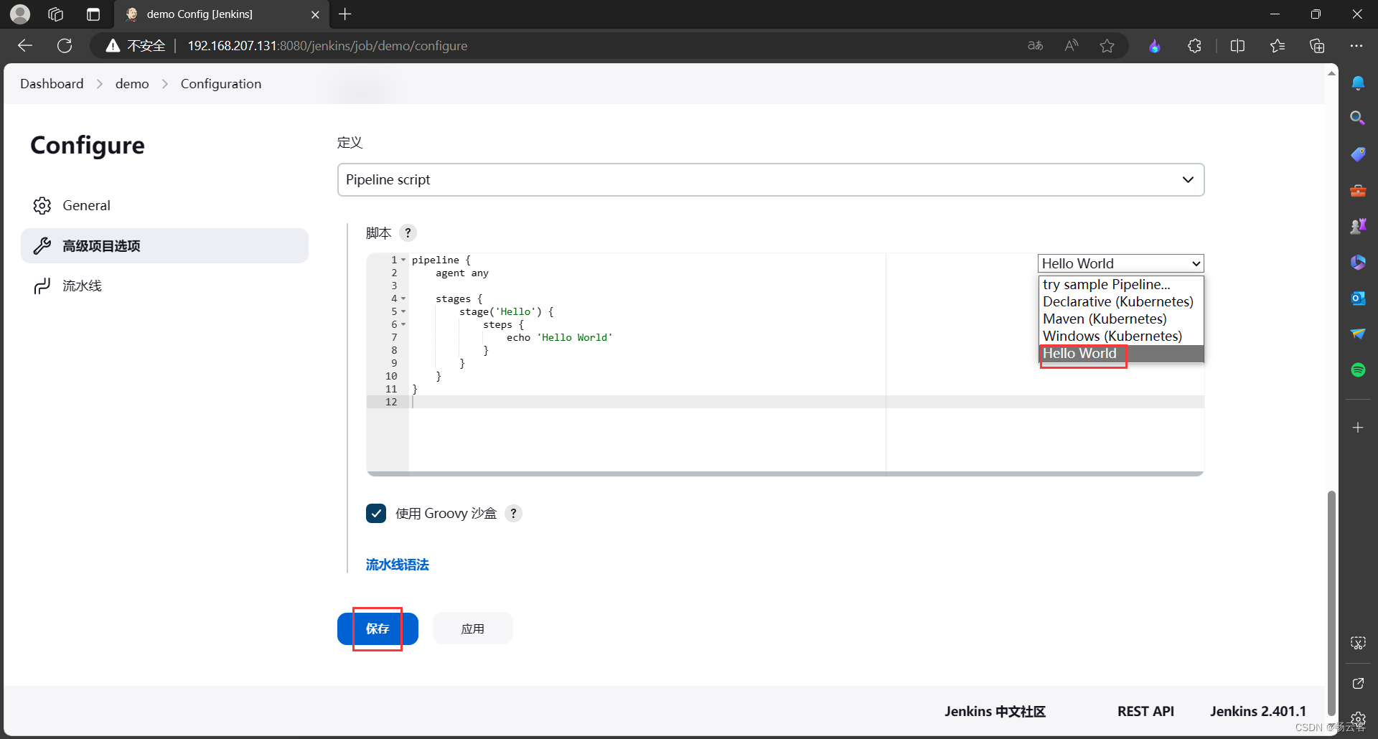Viewport: 1378px width, 739px height.
Task: Click sidebar screenshot capture icon
Action: (x=1358, y=643)
